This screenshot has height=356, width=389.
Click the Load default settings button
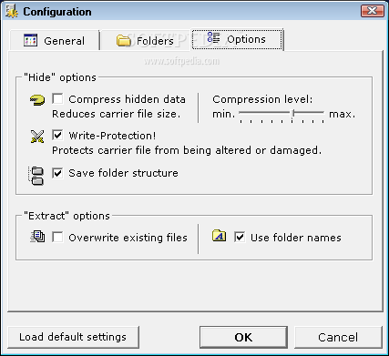73,337
